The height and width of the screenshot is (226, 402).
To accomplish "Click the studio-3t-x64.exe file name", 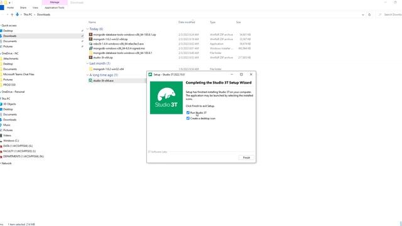I will (103, 81).
